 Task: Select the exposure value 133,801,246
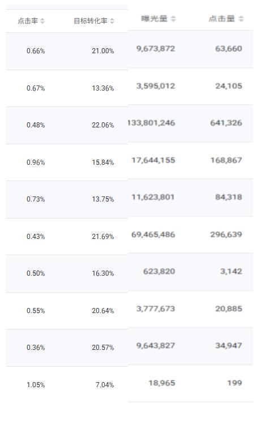[x=151, y=123]
